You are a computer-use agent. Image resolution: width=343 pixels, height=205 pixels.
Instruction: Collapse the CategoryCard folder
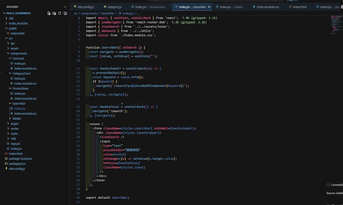click(x=10, y=73)
